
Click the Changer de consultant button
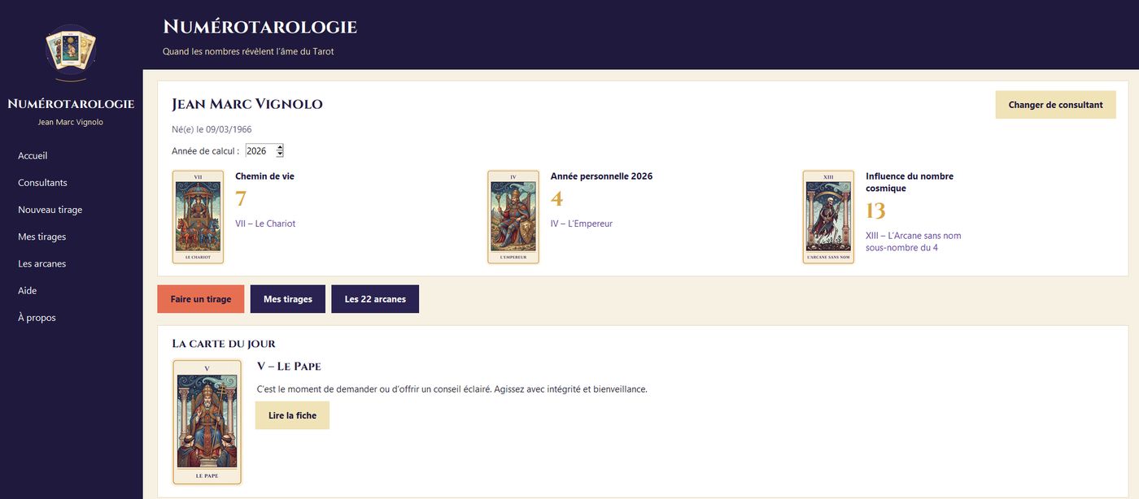click(x=1055, y=105)
